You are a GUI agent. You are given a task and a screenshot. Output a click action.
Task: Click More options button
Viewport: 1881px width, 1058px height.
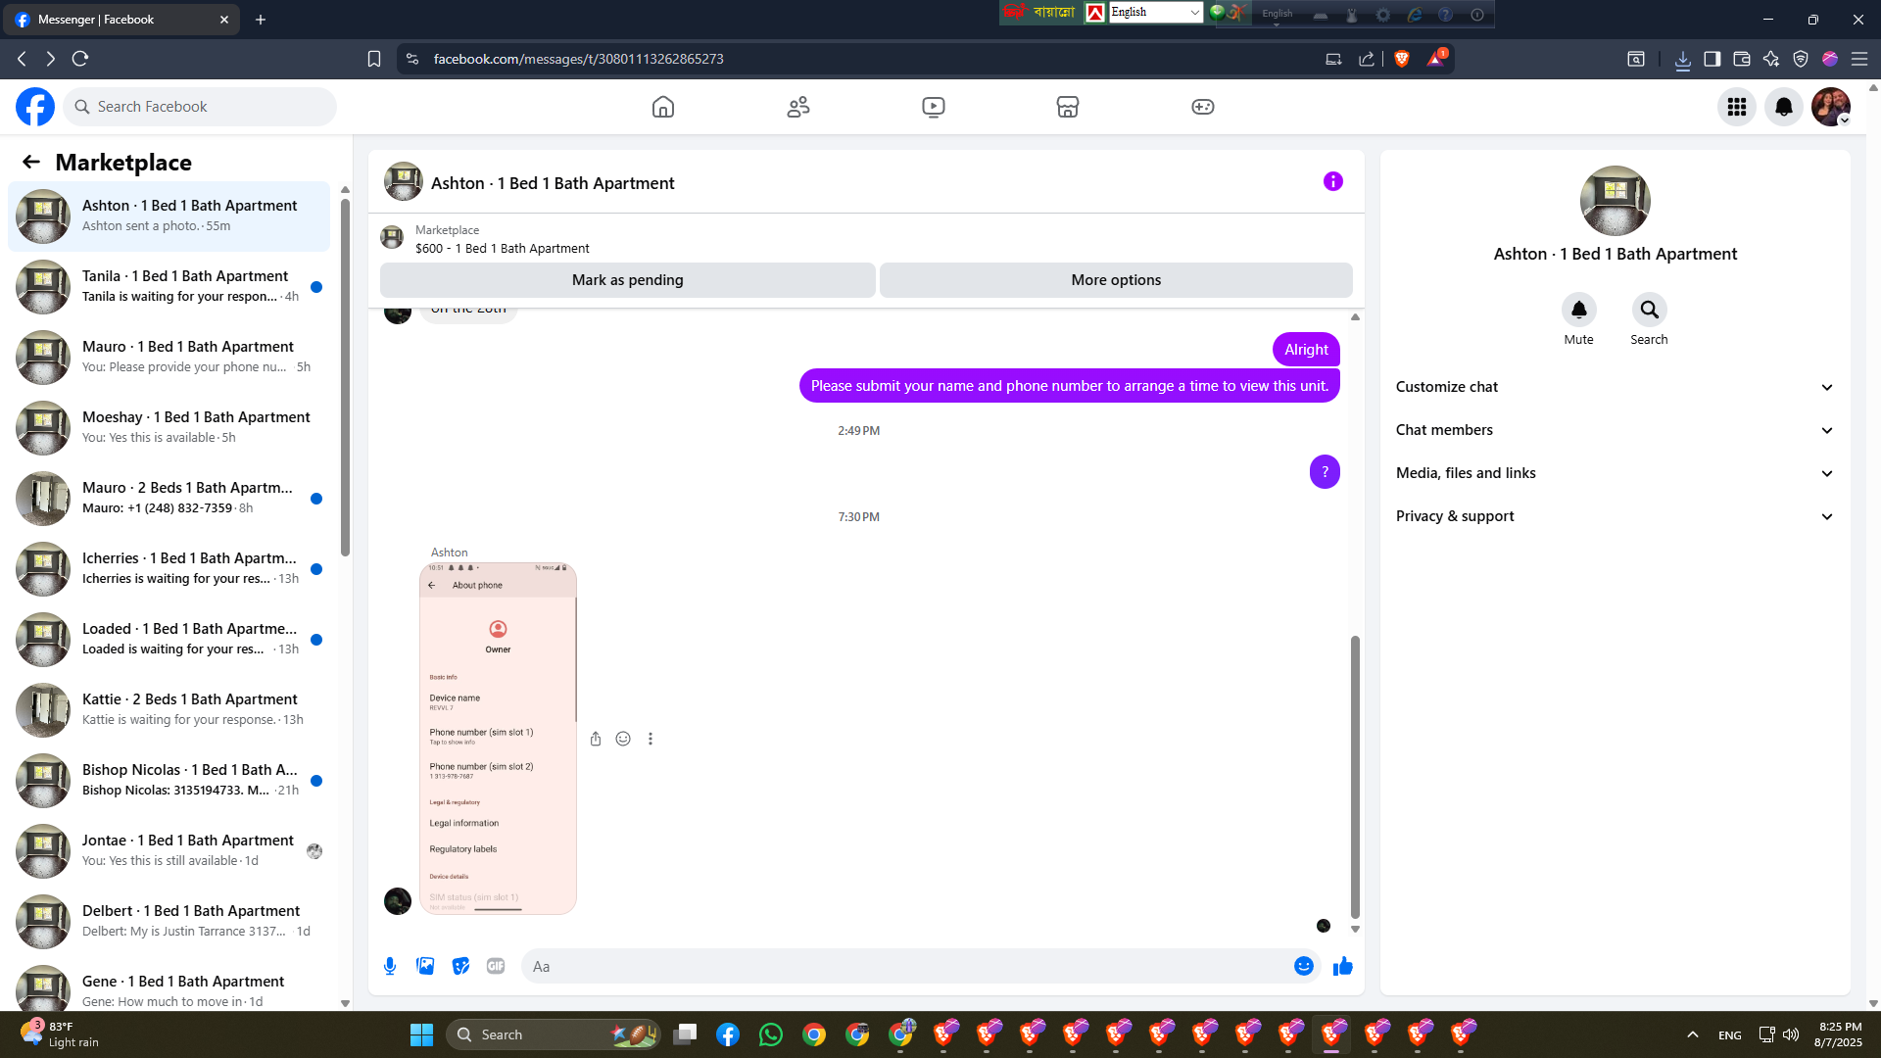[x=1116, y=280]
